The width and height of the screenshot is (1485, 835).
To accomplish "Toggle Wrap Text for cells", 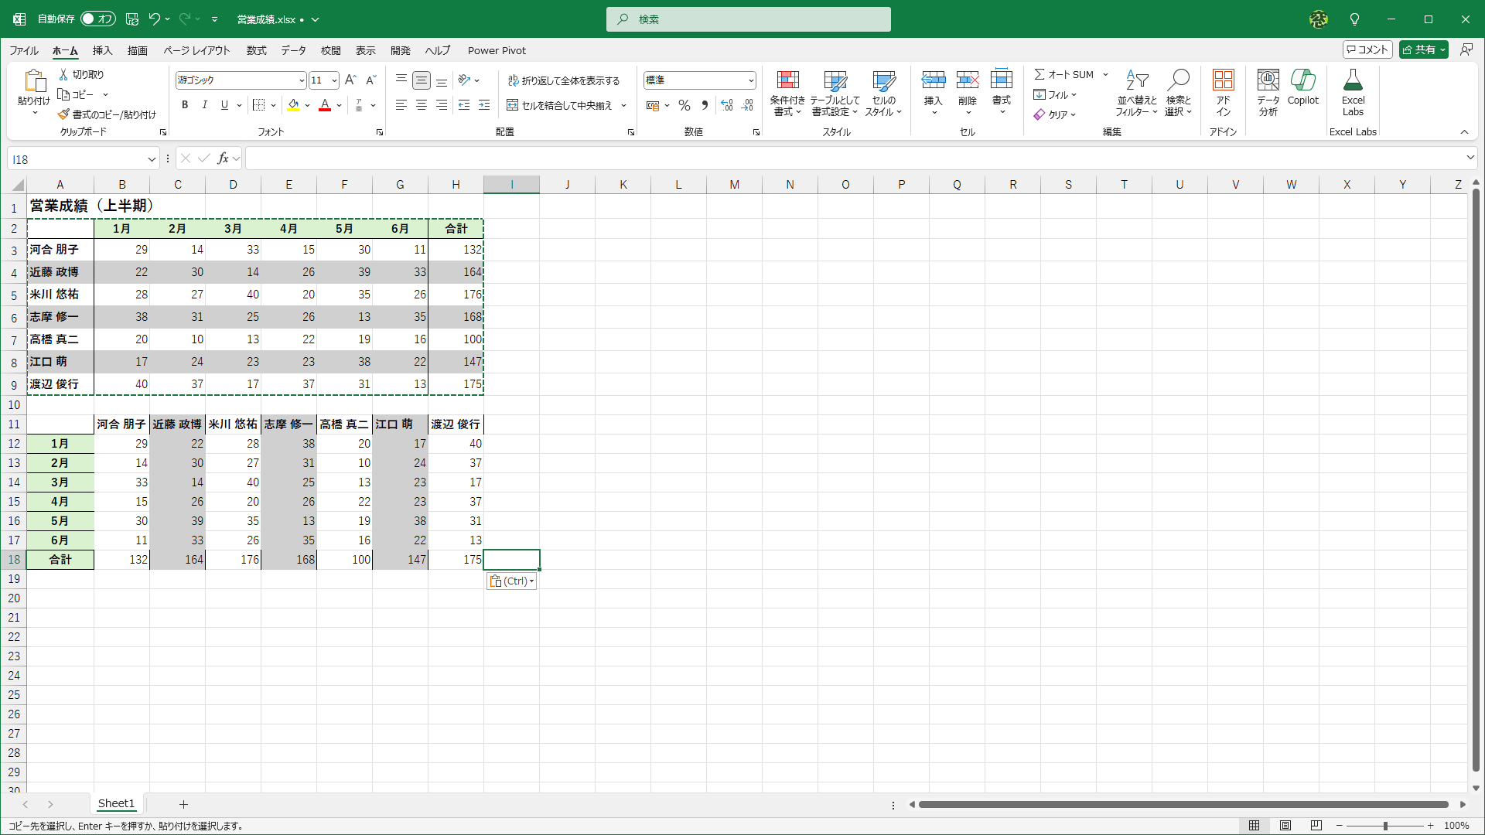I will pyautogui.click(x=563, y=80).
